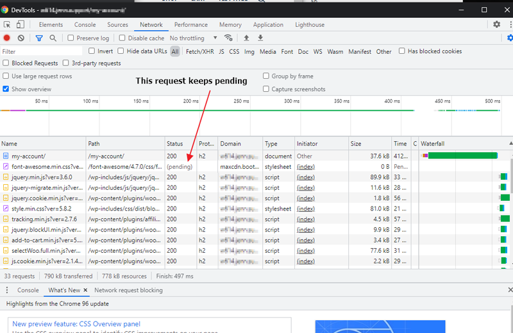This screenshot has width=513, height=333.
Task: Open New preview feature: CSS Overview panel link
Action: (76, 324)
